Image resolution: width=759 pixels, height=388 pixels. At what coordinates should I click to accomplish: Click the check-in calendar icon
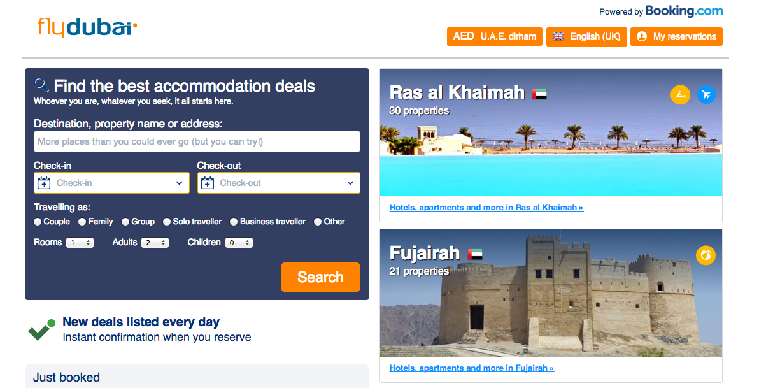click(x=44, y=183)
